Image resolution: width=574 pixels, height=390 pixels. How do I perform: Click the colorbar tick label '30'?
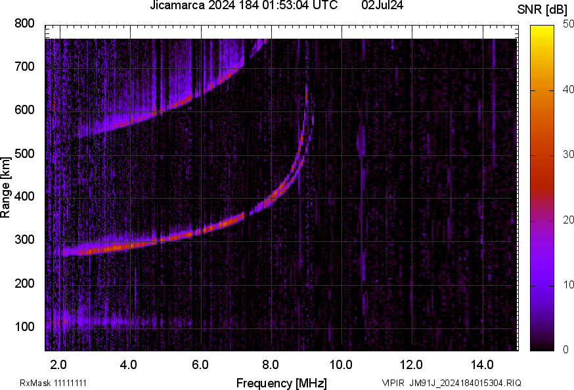(x=568, y=155)
